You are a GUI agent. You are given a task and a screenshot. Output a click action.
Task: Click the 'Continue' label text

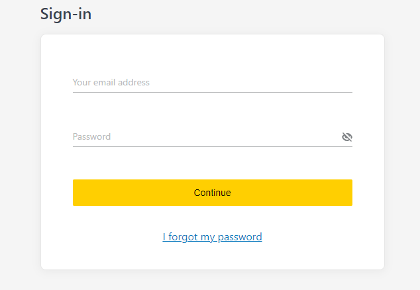(x=212, y=193)
